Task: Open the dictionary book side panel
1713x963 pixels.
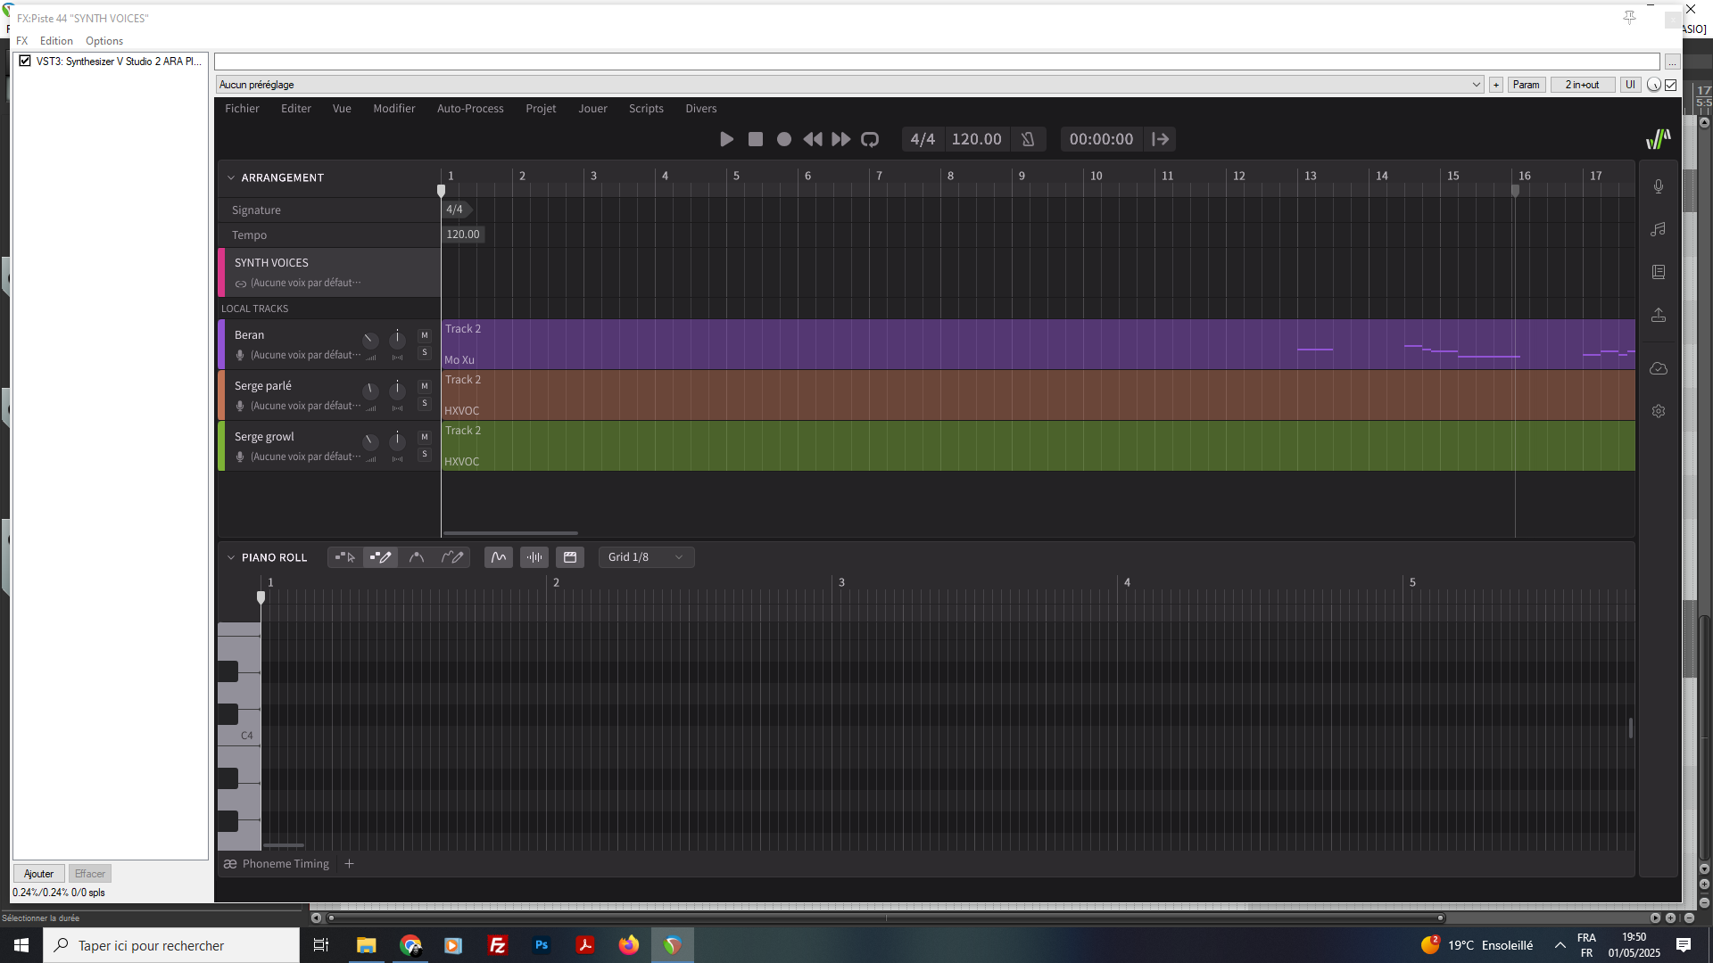Action: tap(1659, 272)
